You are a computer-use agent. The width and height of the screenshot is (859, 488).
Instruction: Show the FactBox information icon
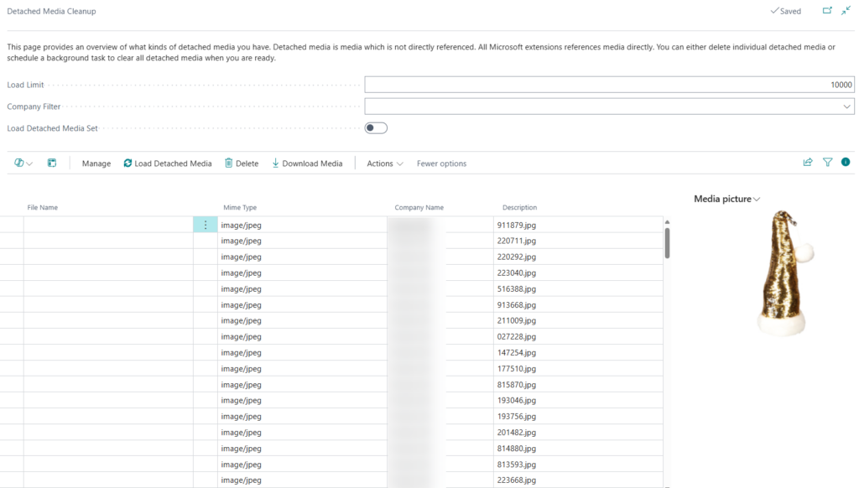tap(846, 163)
